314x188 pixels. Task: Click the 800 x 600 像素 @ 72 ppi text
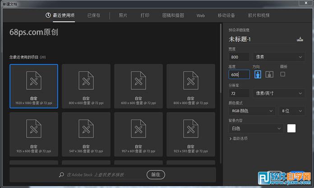(x=86, y=103)
